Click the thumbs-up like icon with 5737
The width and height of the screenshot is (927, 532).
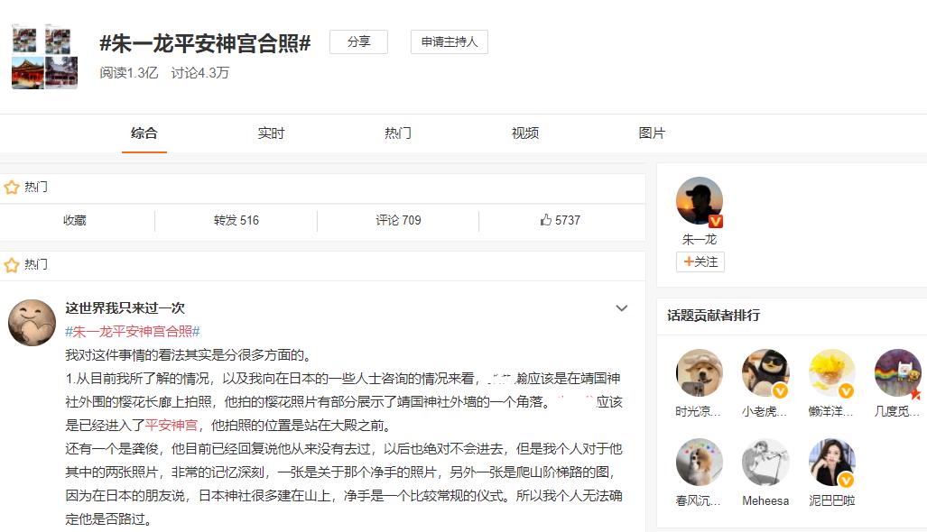546,220
